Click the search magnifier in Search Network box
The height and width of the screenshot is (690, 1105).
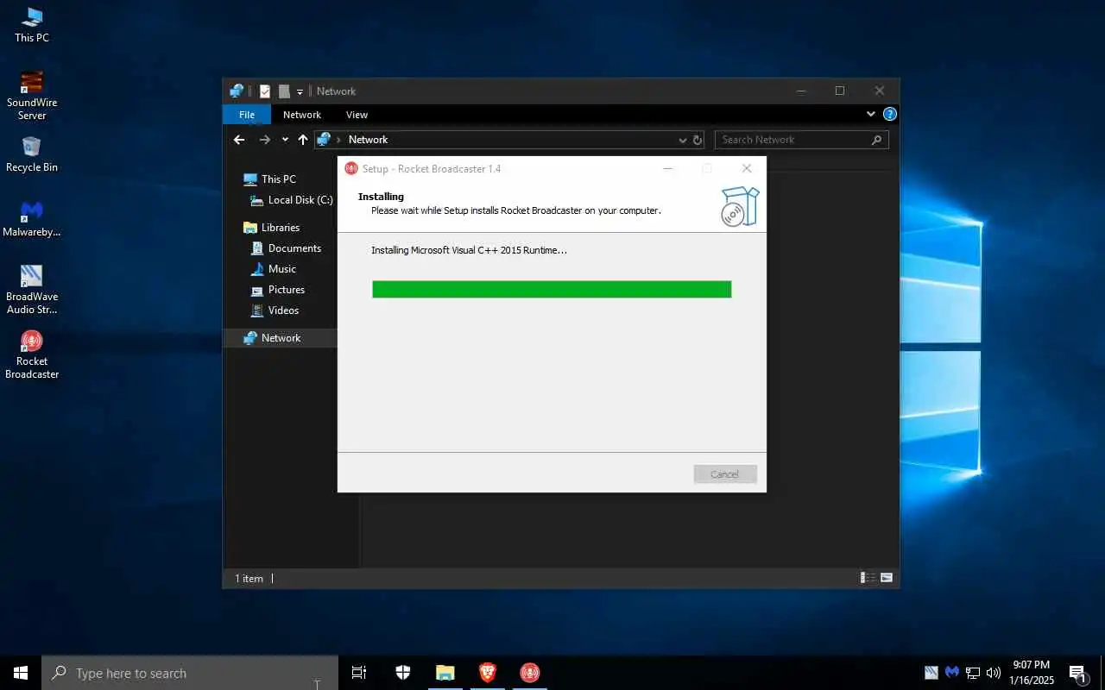pos(877,140)
